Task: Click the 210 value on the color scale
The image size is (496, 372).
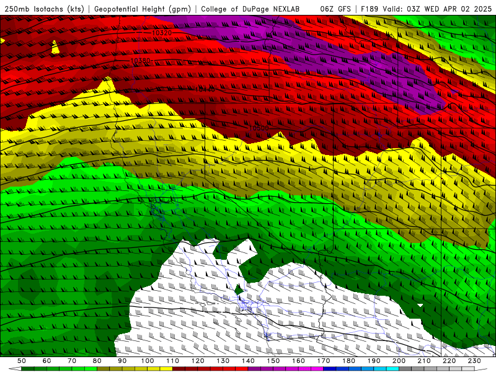Action: click(x=424, y=361)
